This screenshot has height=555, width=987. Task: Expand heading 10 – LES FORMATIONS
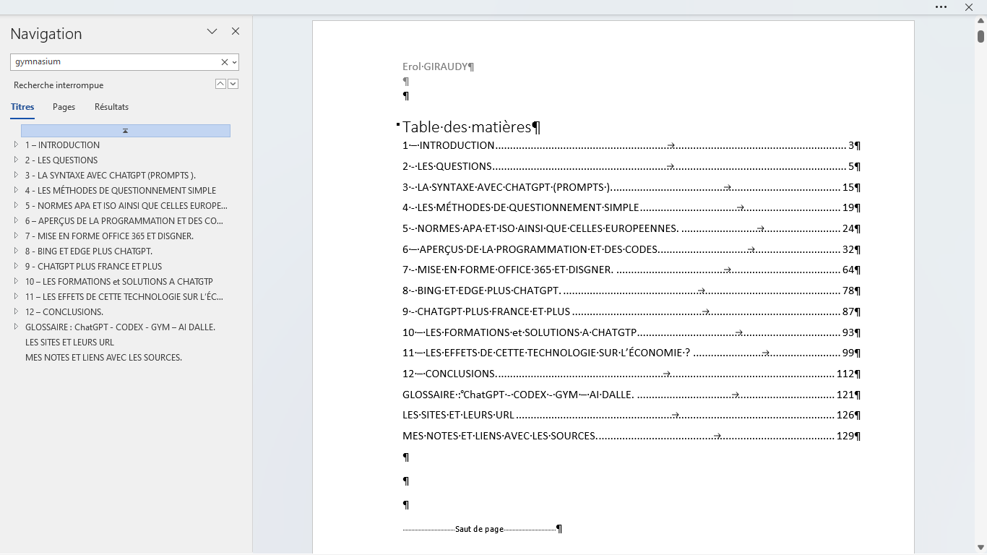(16, 281)
